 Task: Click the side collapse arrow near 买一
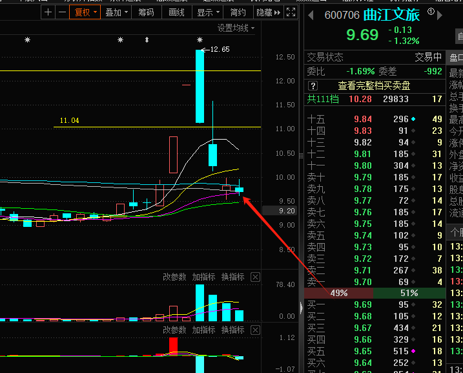301,308
